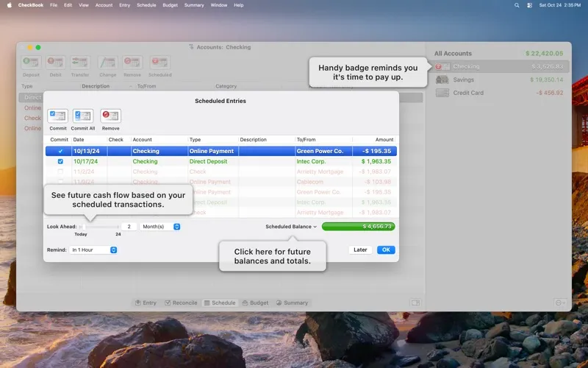The width and height of the screenshot is (588, 368).
Task: Click the green Scheduled Balance bar $ 4,656.73
Action: coord(358,227)
